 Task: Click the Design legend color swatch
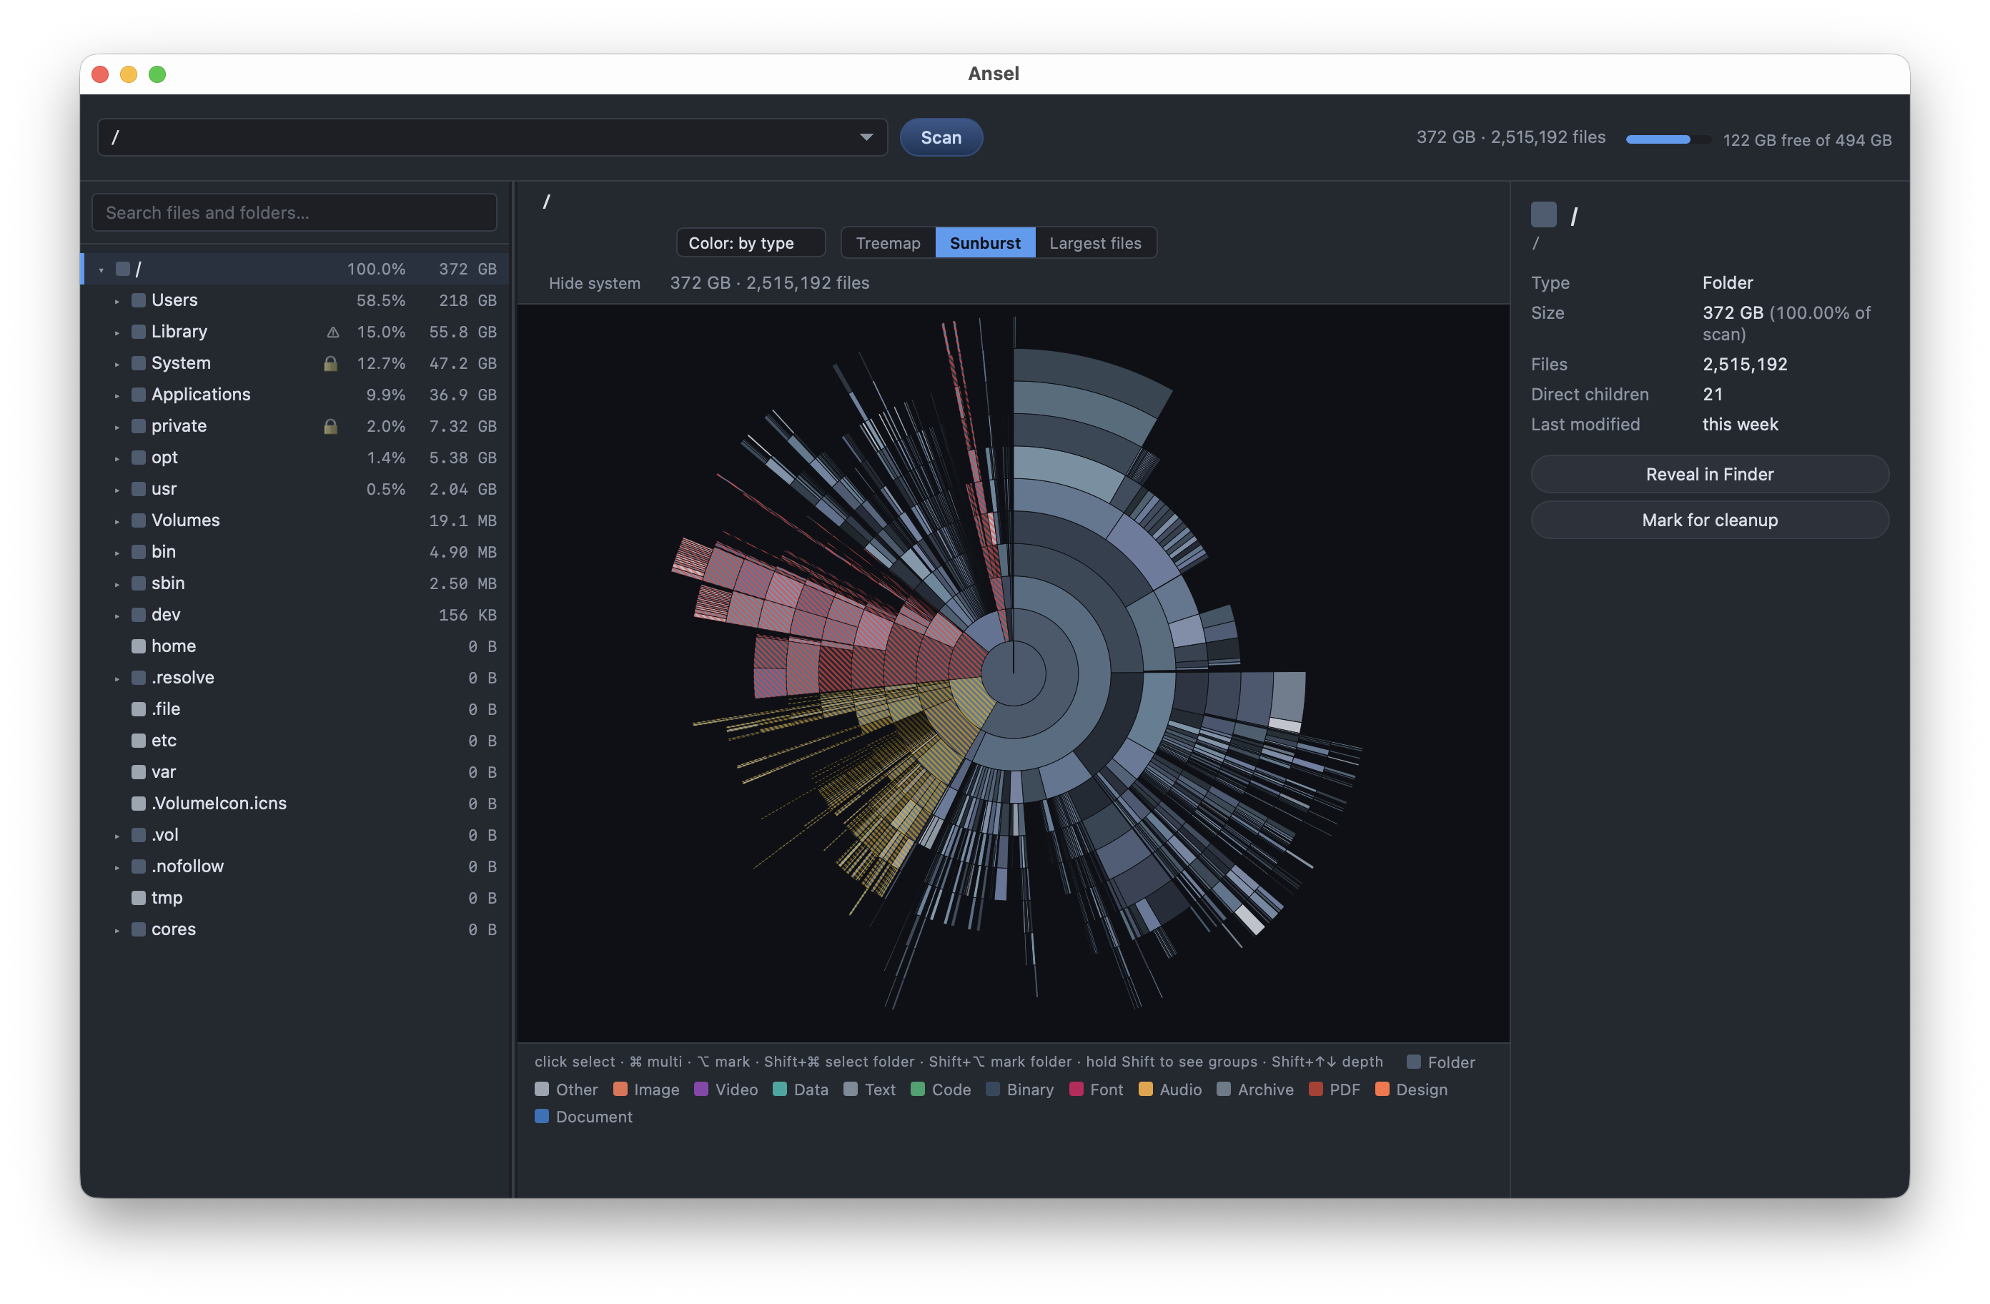[1383, 1089]
